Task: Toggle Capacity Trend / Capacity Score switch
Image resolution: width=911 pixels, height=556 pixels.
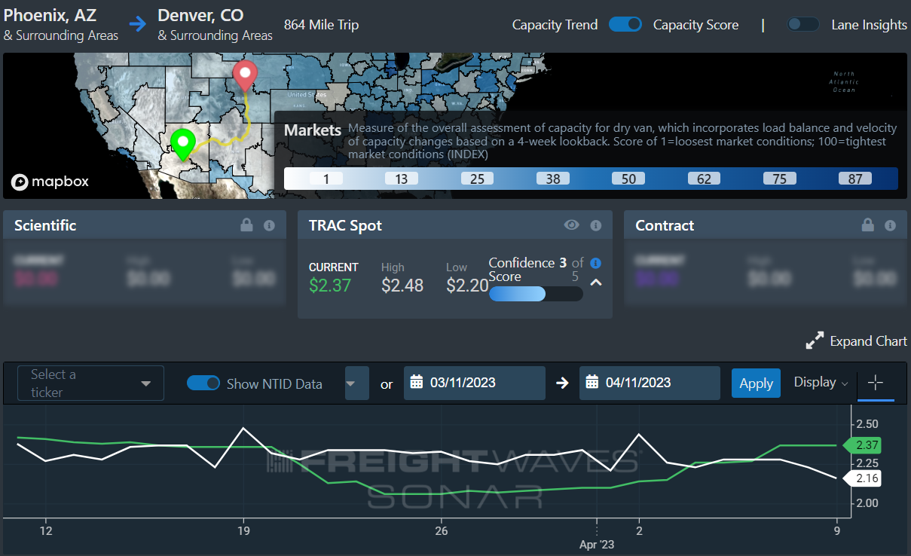Action: coord(625,24)
